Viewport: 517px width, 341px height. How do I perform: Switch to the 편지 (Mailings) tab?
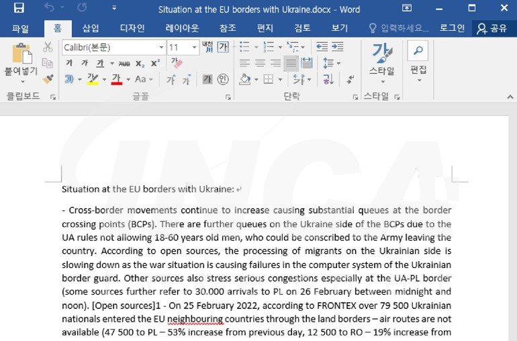tap(265, 28)
